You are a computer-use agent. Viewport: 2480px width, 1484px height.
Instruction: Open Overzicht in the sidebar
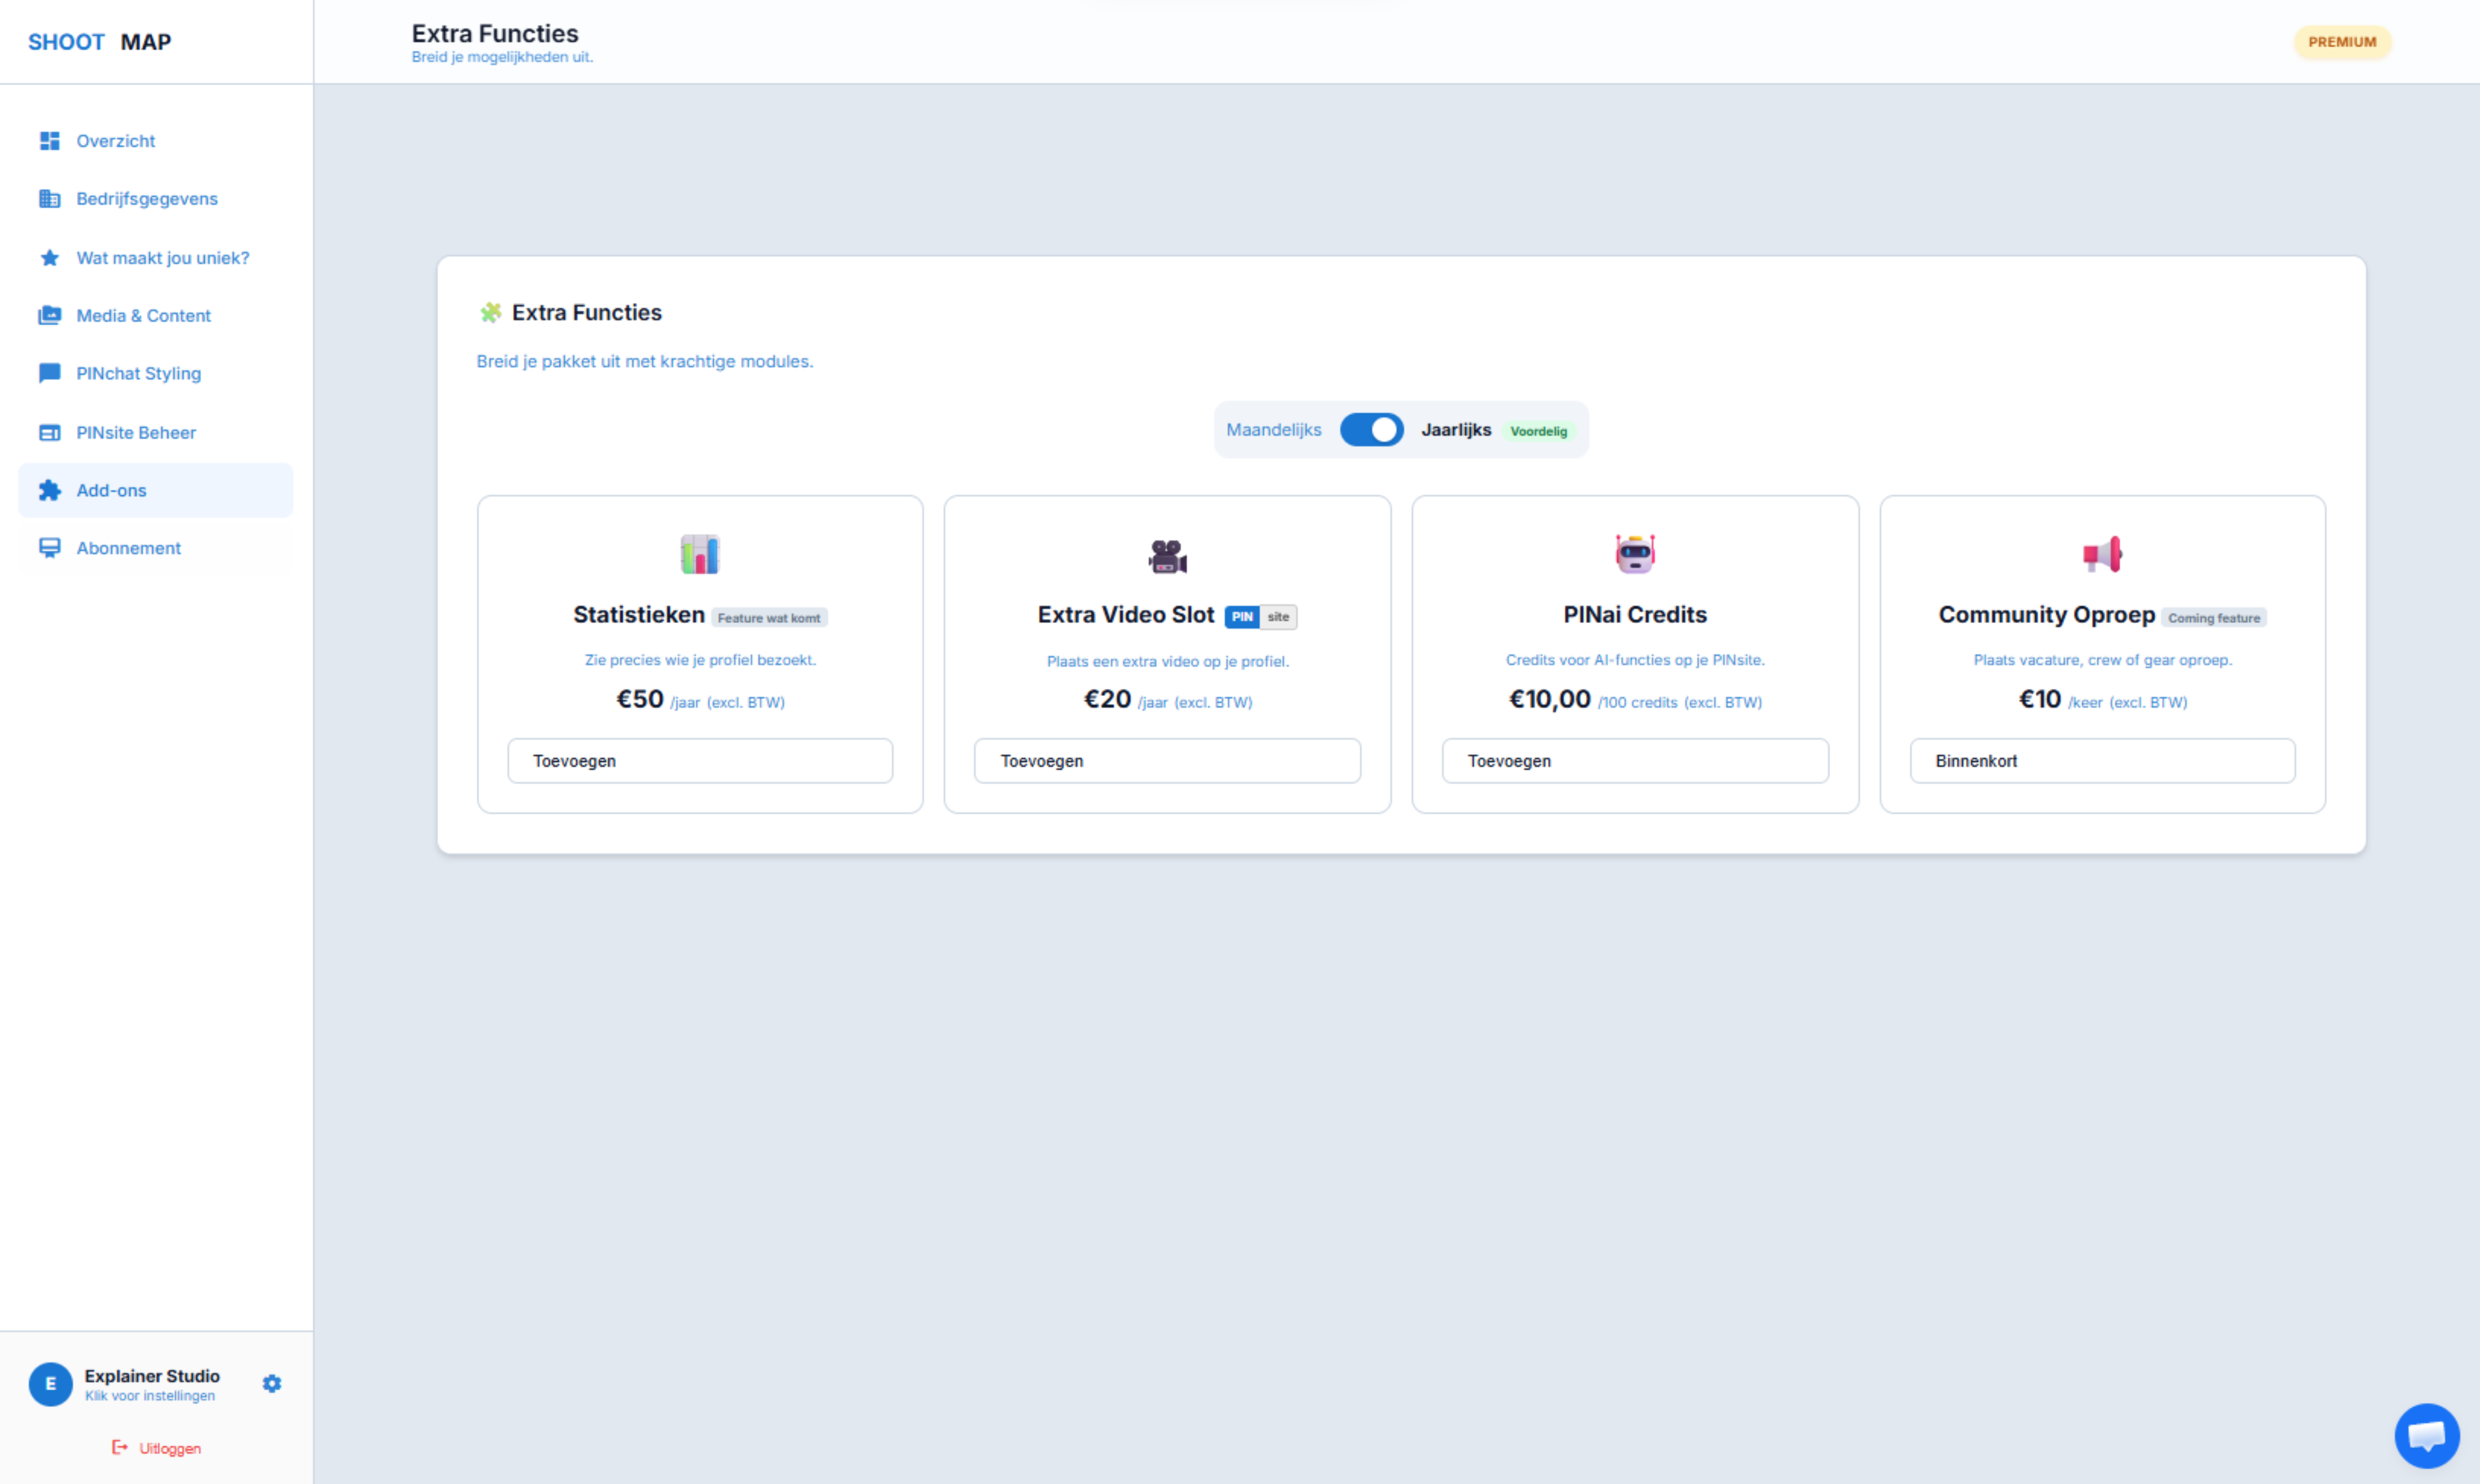point(115,141)
